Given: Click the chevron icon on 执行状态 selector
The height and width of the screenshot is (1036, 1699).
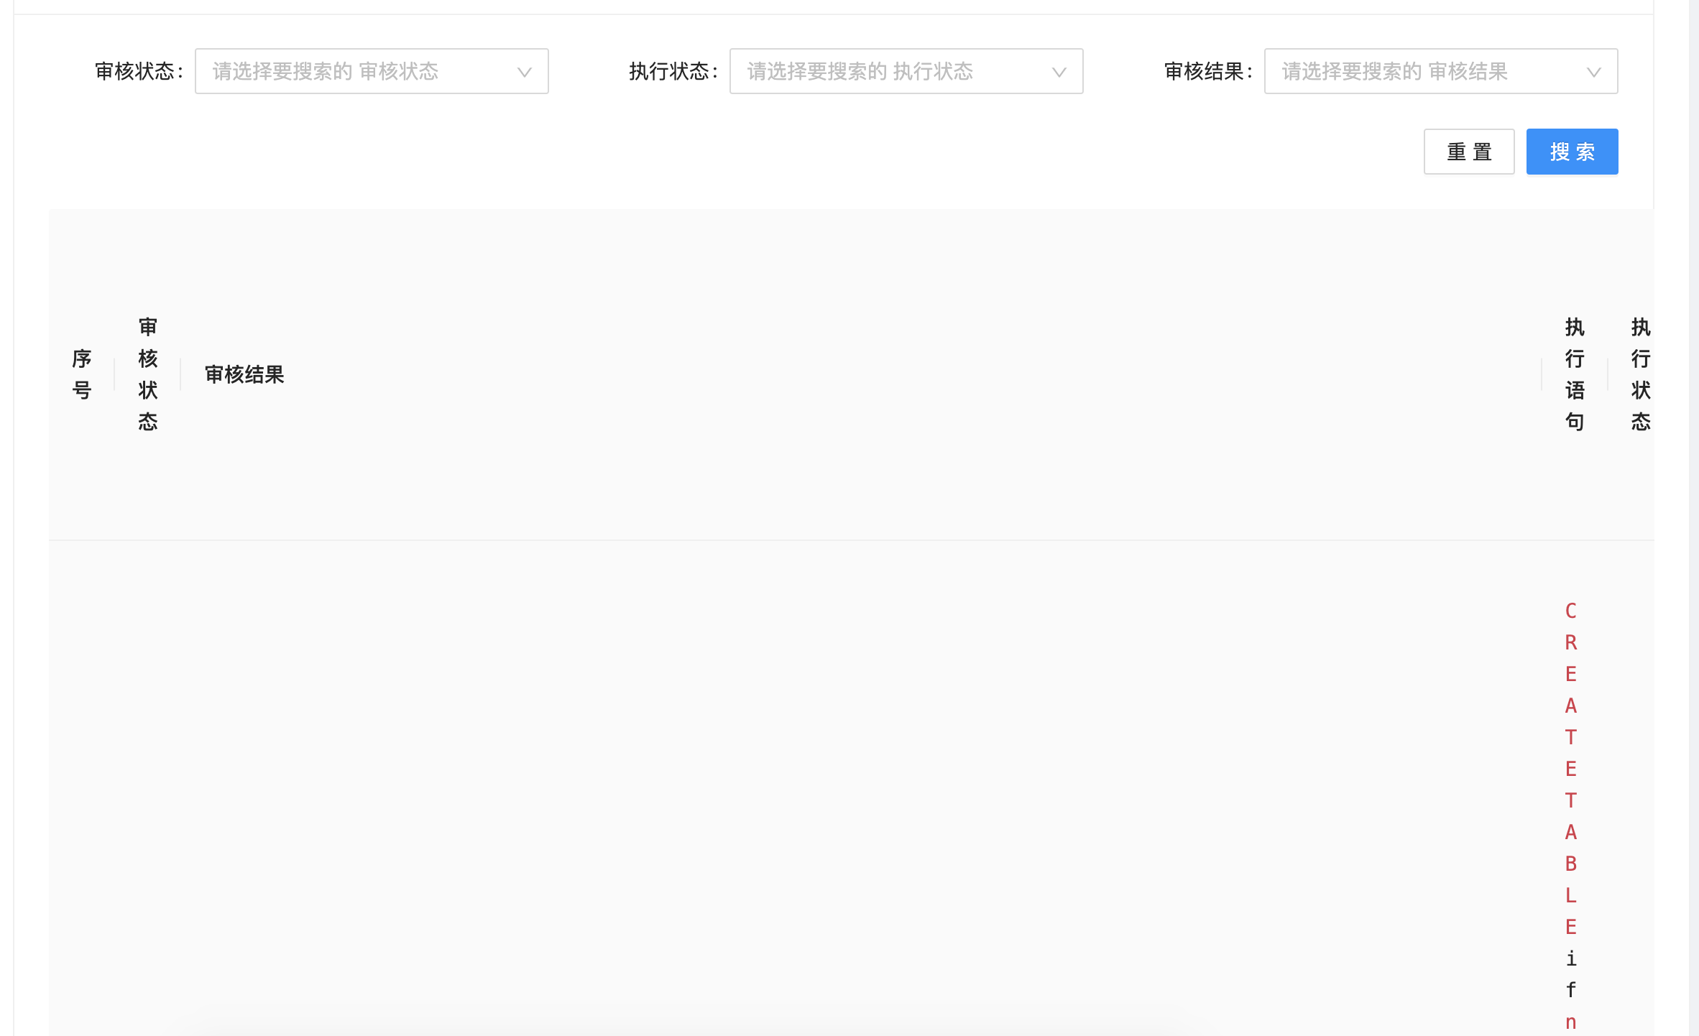Looking at the screenshot, I should point(1059,72).
